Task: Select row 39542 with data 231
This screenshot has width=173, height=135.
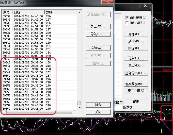Action: click(39, 49)
